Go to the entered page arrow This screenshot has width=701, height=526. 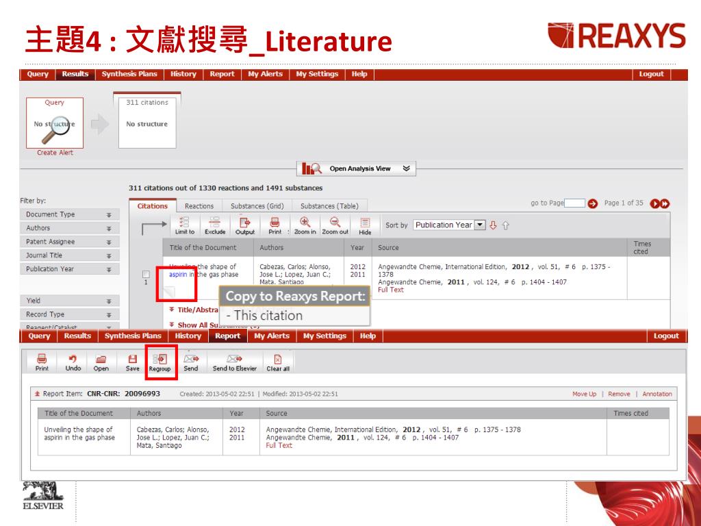(592, 203)
